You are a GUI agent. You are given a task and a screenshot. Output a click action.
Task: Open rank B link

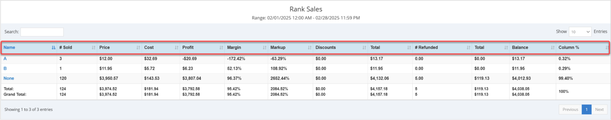[x=5, y=68]
